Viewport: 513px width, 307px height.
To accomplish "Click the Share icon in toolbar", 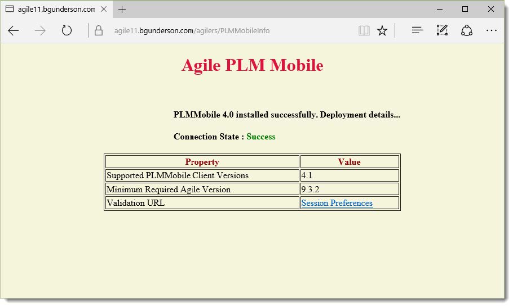I will click(467, 31).
